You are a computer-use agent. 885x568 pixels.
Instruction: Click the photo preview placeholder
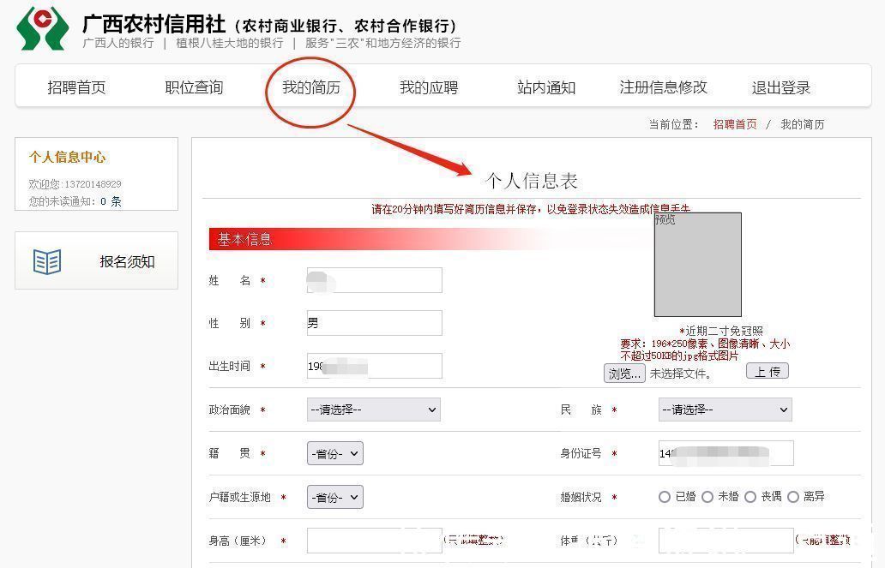tap(697, 265)
